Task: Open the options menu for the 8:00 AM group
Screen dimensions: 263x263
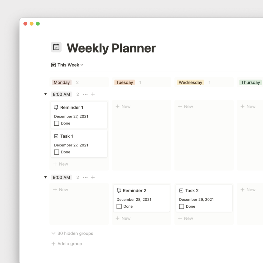Action: coord(85,94)
